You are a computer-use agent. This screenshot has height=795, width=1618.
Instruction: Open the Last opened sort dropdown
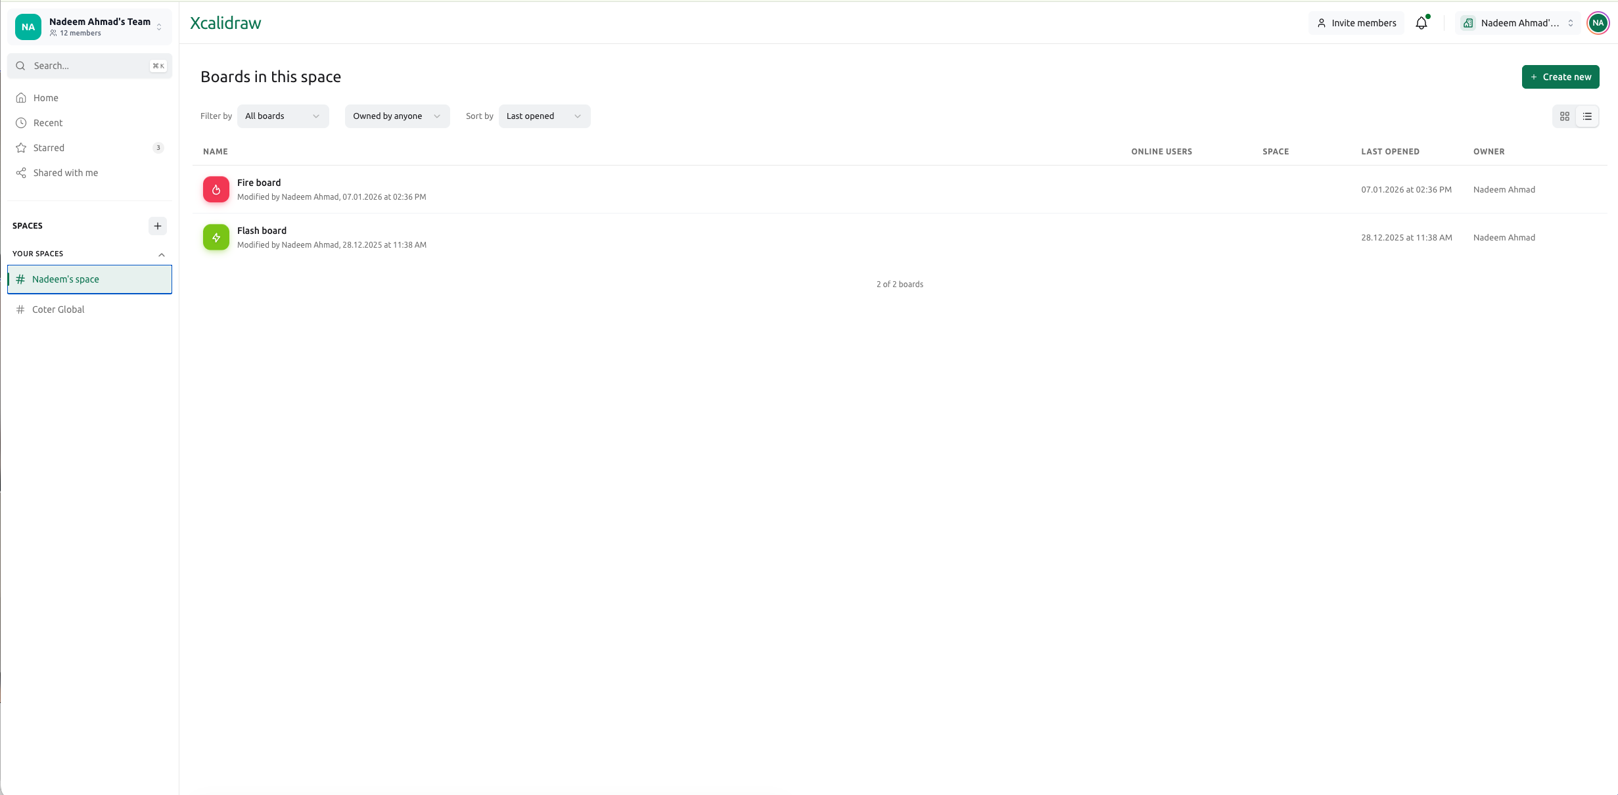544,116
